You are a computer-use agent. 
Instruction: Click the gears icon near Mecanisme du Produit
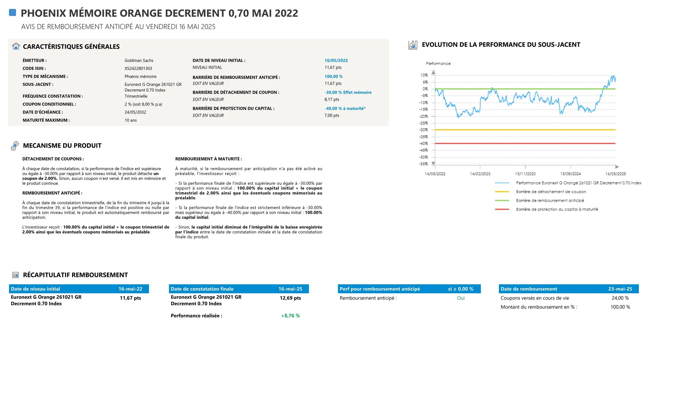[x=15, y=146]
